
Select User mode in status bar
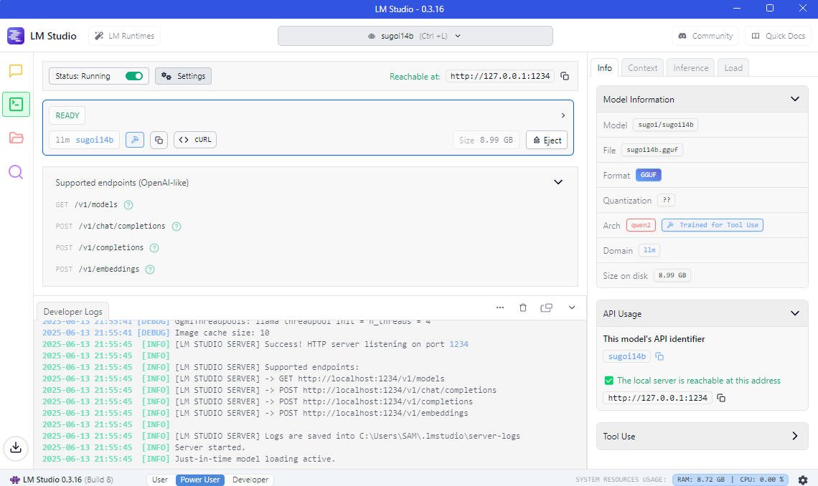pos(159,480)
